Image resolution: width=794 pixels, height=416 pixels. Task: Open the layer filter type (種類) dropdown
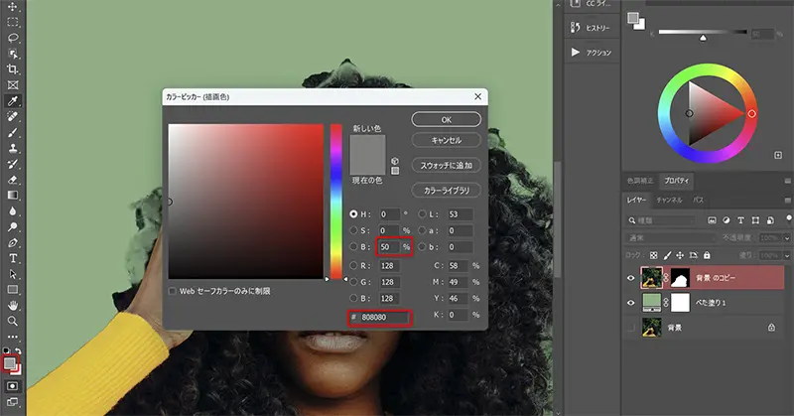661,220
